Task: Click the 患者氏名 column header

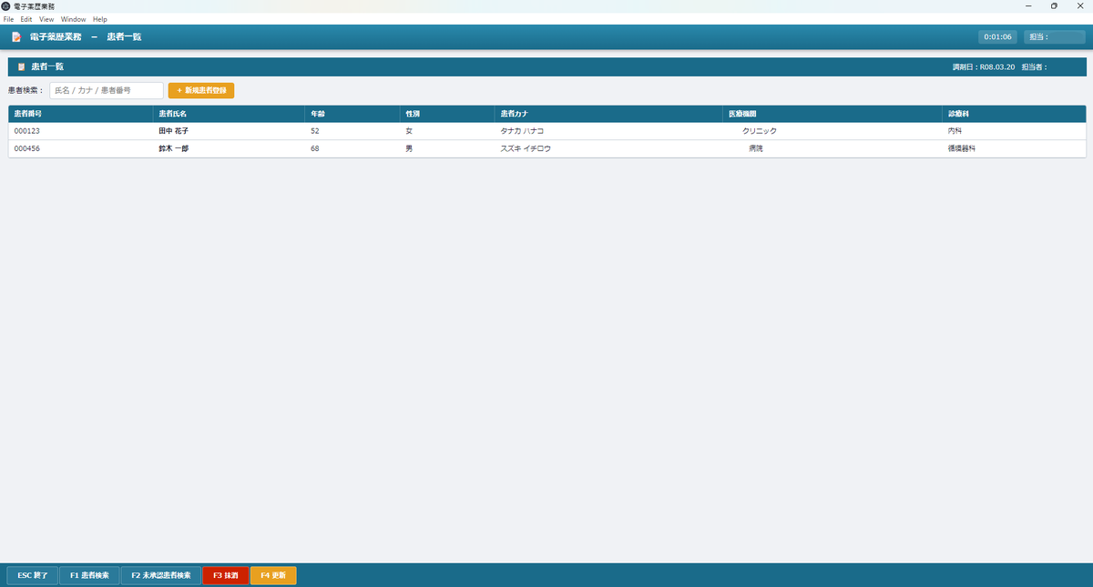Action: click(229, 114)
